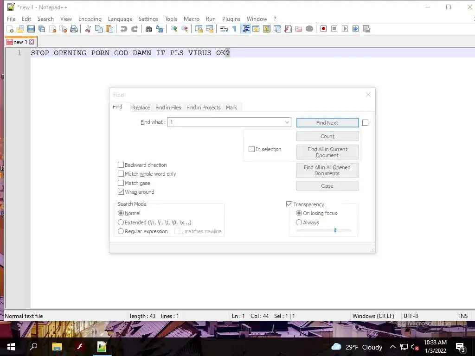The width and height of the screenshot is (475, 356).
Task: Select the Normal search mode radio
Action: 121,213
